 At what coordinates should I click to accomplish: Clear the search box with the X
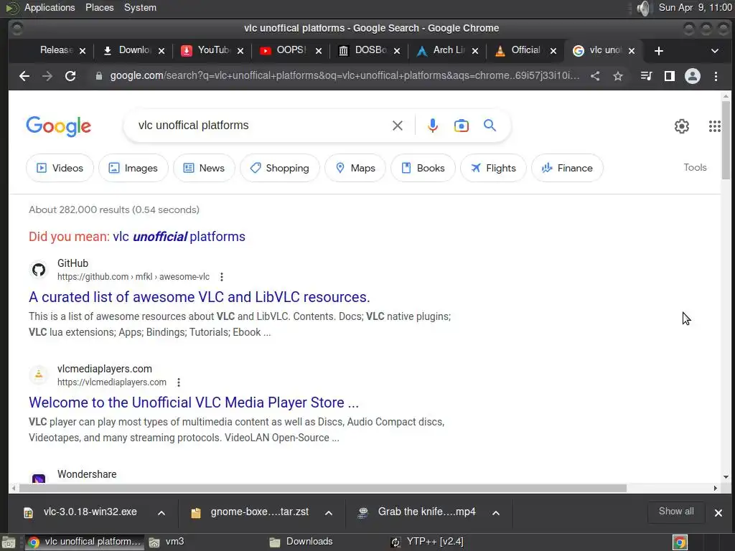pyautogui.click(x=398, y=126)
